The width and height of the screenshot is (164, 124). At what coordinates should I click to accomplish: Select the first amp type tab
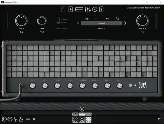pyautogui.click(x=75, y=114)
